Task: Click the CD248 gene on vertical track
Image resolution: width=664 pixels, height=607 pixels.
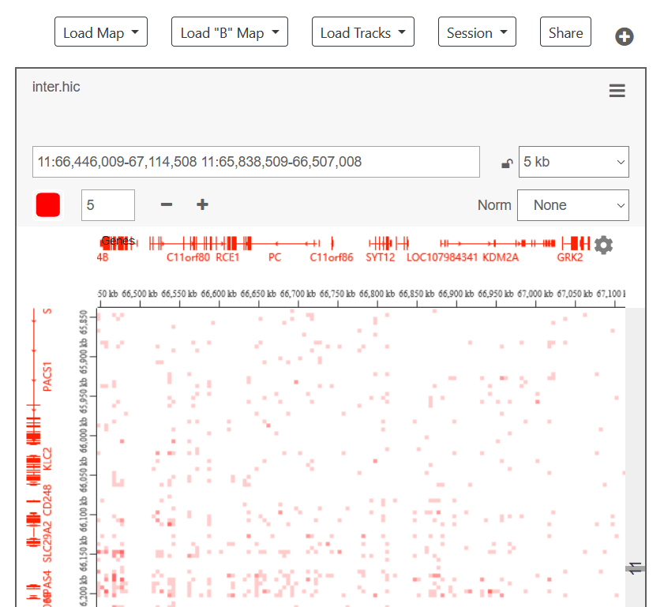Action: tap(47, 500)
